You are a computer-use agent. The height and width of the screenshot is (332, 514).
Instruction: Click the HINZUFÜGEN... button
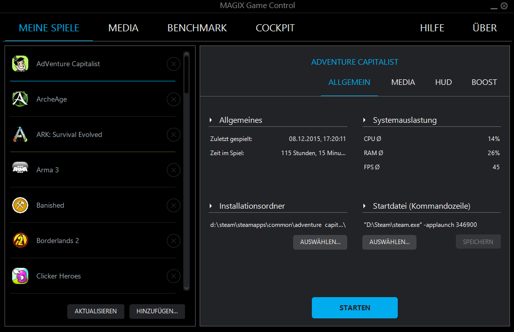click(x=157, y=311)
